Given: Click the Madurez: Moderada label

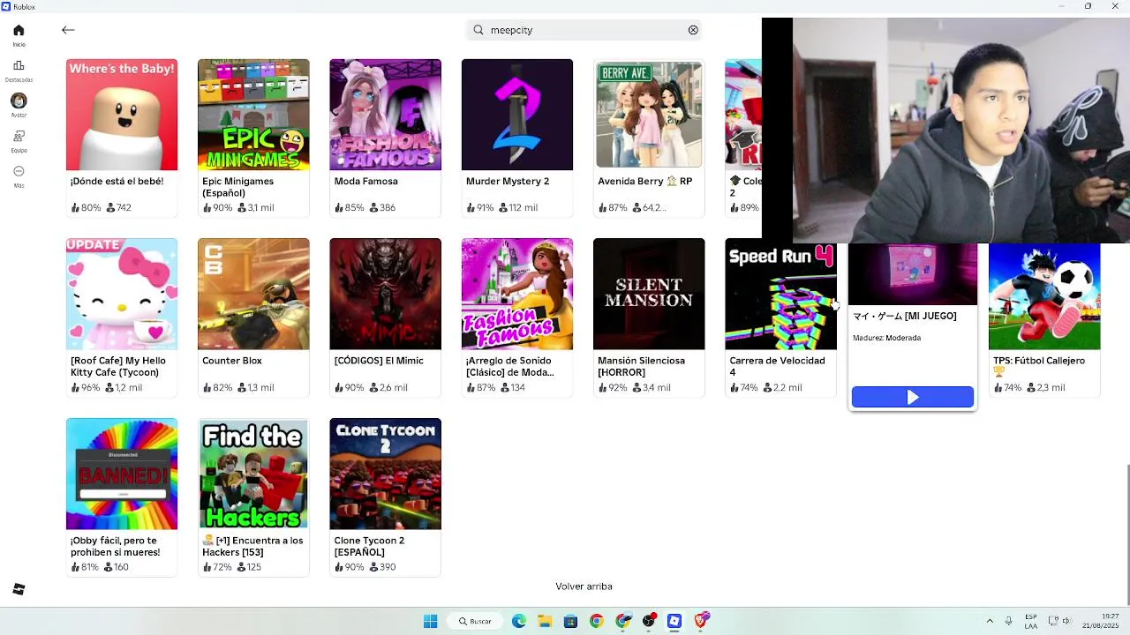Looking at the screenshot, I should pyautogui.click(x=886, y=338).
